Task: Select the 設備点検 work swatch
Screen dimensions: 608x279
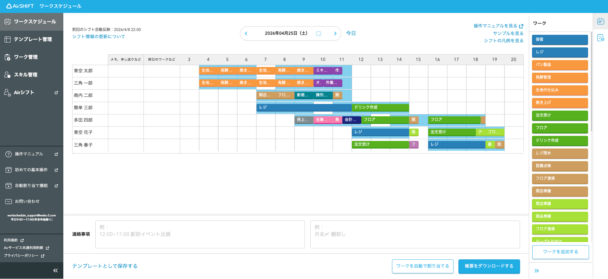Action: tap(560, 166)
